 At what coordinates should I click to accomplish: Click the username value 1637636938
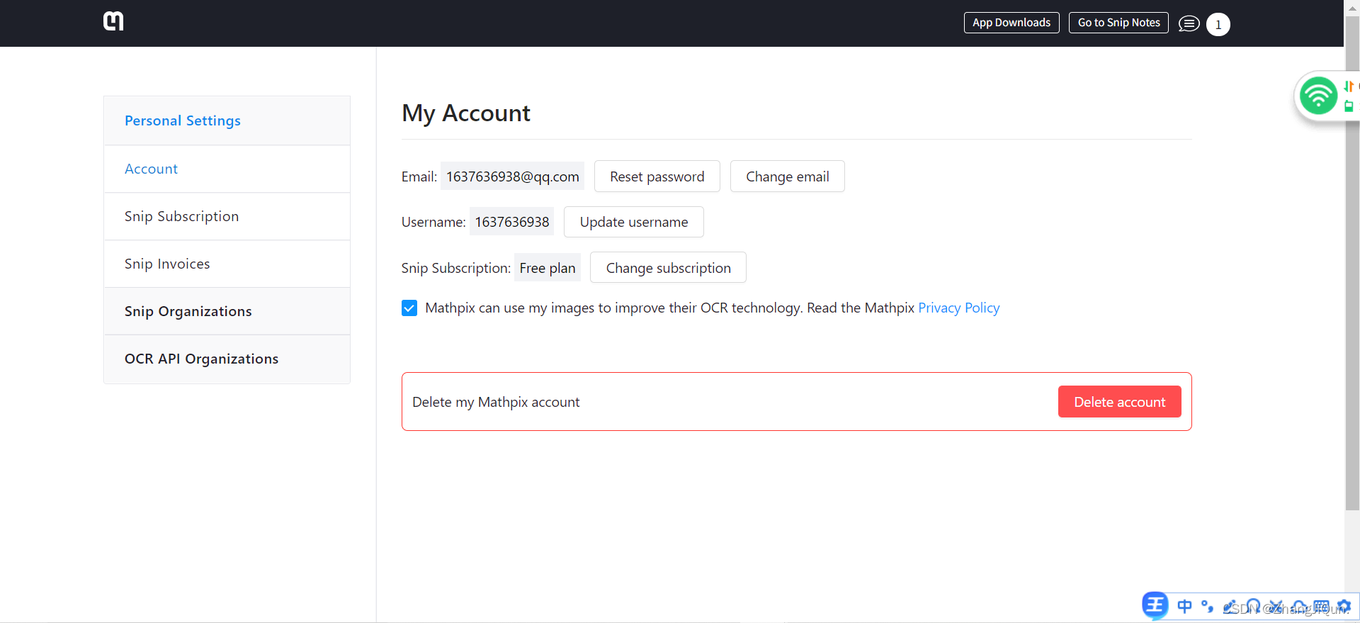click(x=512, y=222)
